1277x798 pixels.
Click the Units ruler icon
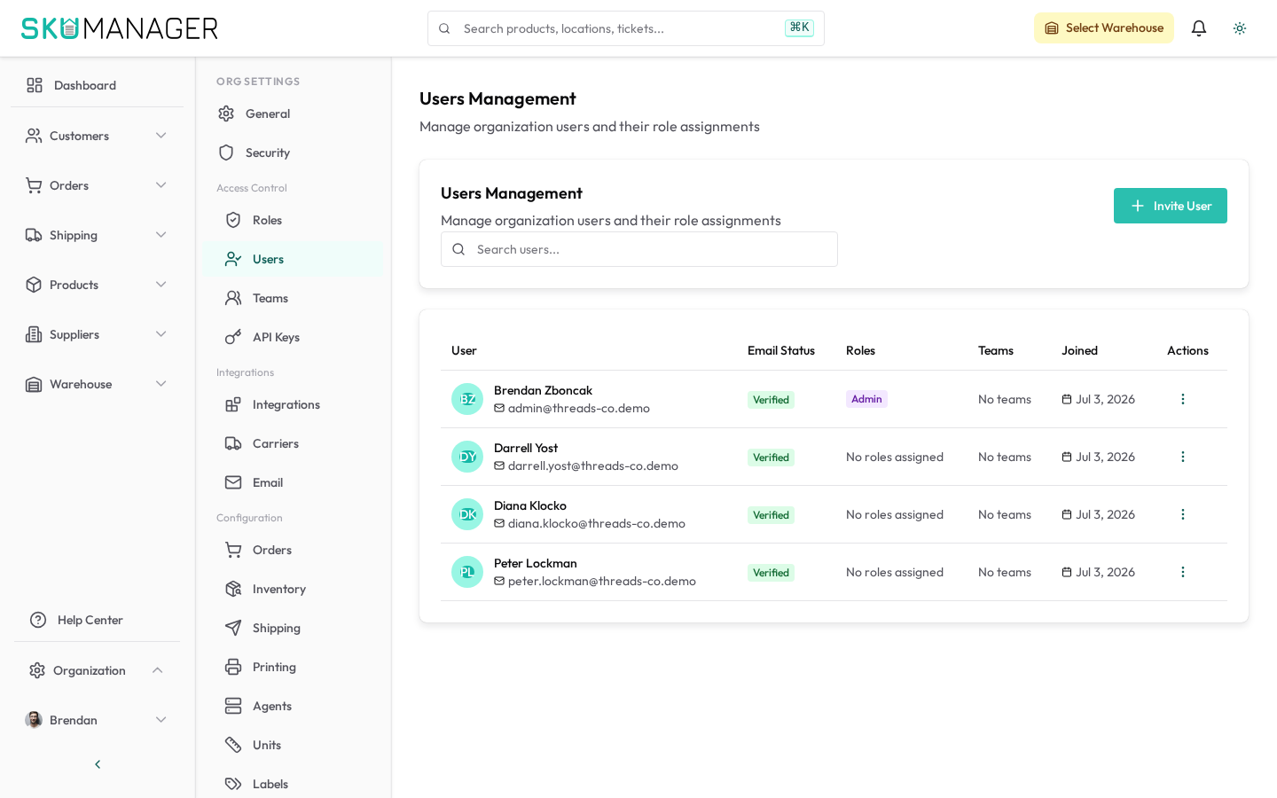(233, 745)
